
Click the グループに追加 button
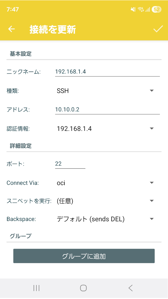click(84, 256)
